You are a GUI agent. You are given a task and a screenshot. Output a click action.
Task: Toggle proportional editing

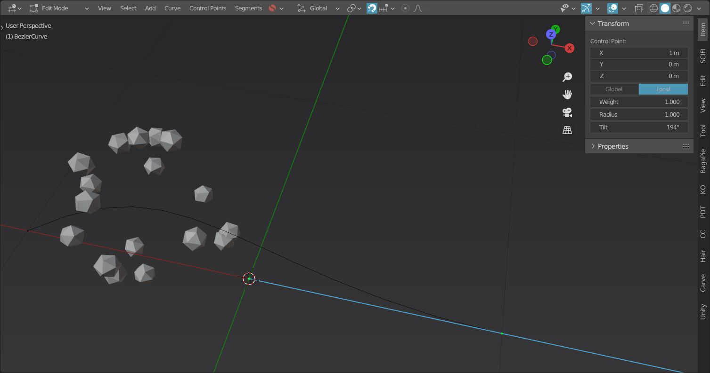[405, 8]
